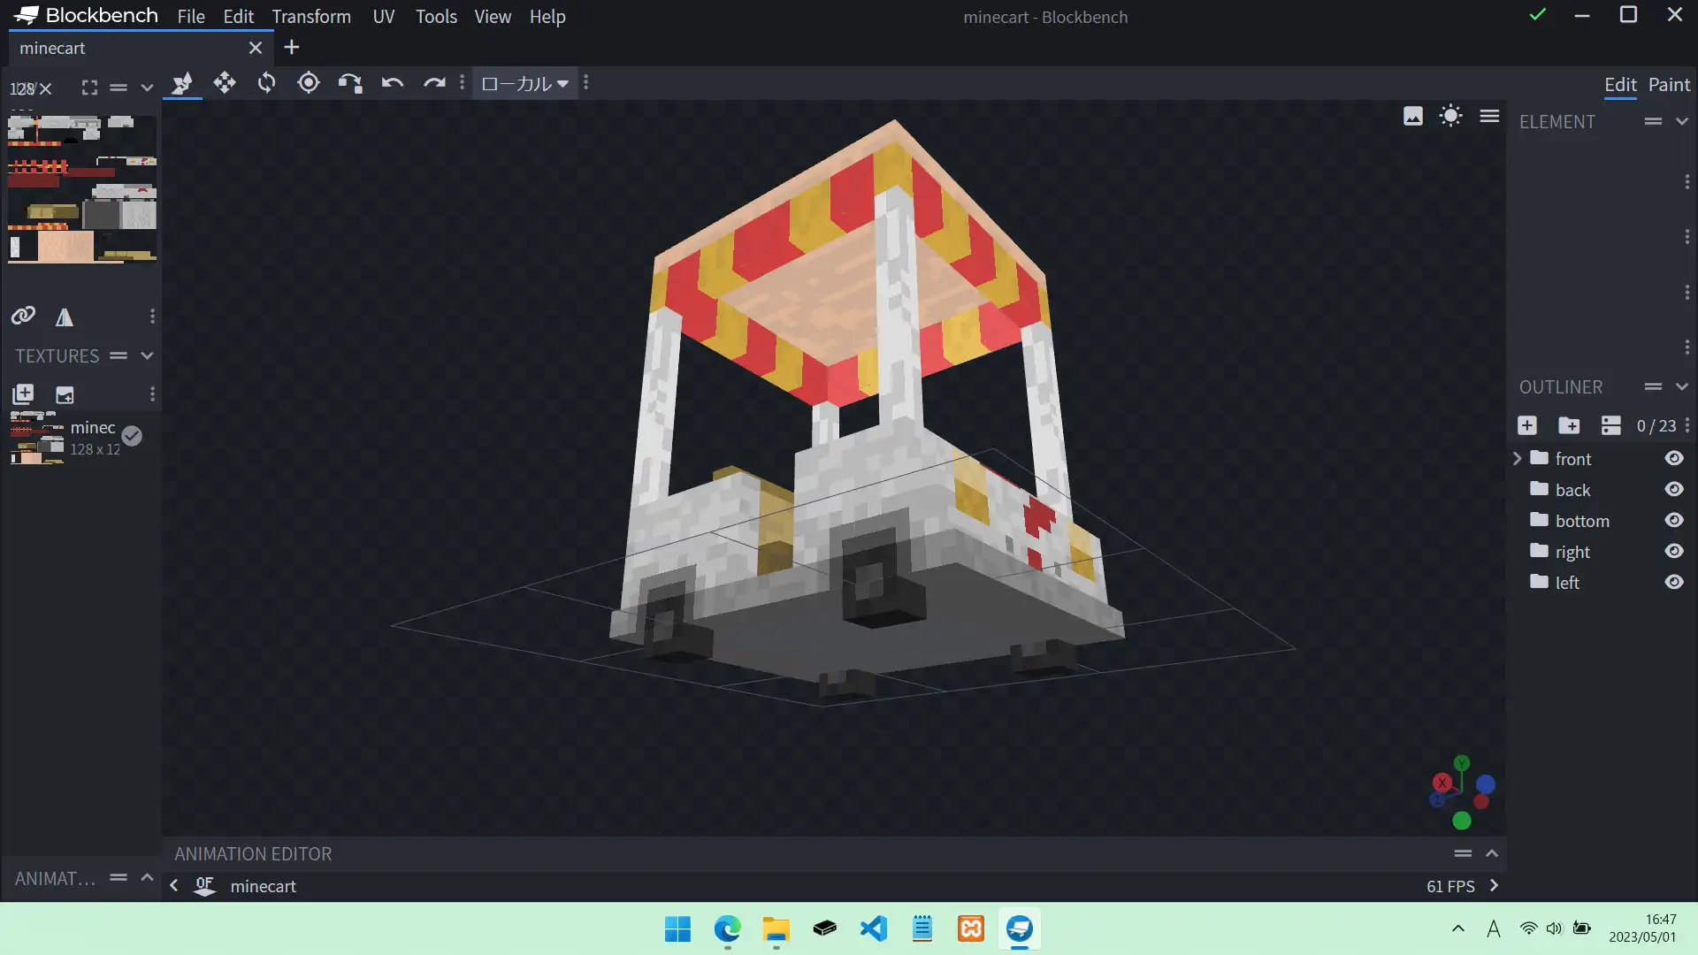This screenshot has height=955, width=1698.
Task: Click Add Group folder-plus icon
Action: 1569,425
